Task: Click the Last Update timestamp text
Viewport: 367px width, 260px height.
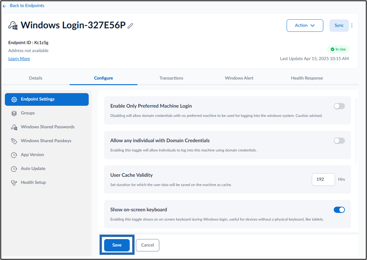Action: 314,59
